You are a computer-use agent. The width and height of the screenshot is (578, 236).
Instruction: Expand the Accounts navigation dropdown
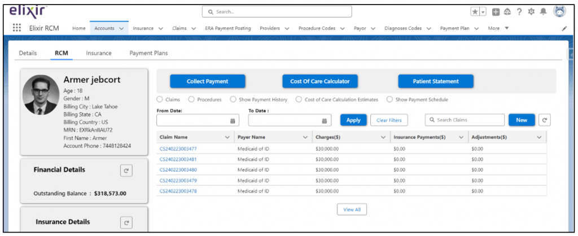click(121, 28)
